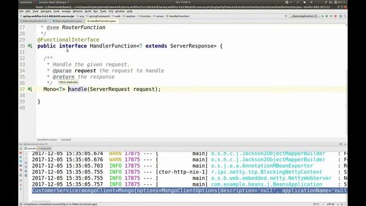Viewport: 366px width, 206px height.
Task: Open the Build menu
Action: [88, 11]
